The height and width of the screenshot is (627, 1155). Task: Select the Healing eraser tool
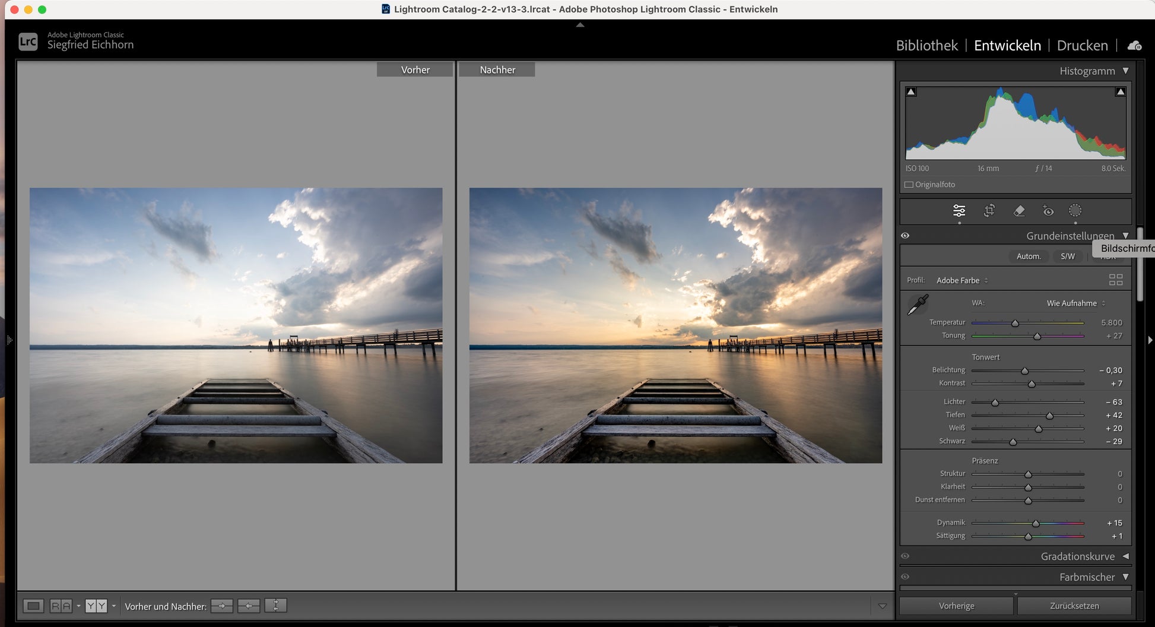coord(1018,211)
